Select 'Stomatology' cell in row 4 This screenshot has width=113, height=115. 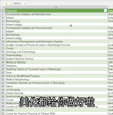[56, 21]
